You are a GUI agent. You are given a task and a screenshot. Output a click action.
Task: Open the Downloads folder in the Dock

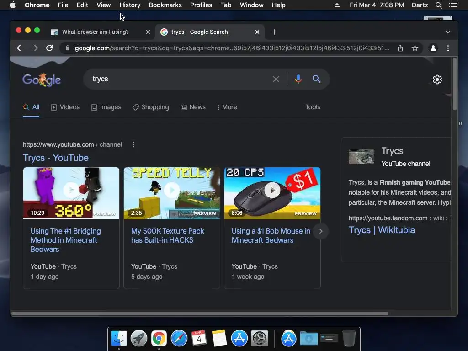(308, 339)
